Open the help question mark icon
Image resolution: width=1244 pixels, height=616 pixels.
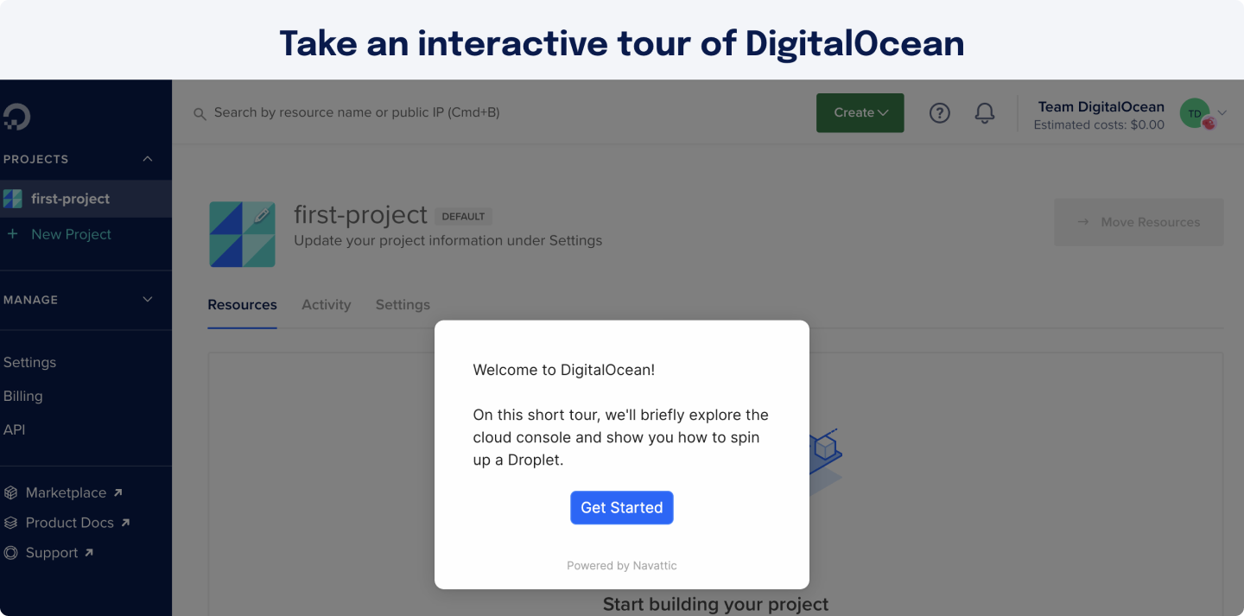940,113
